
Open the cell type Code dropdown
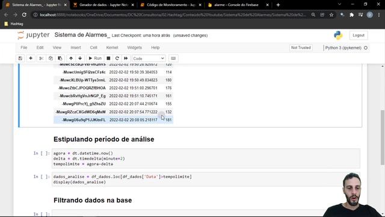[x=149, y=58]
